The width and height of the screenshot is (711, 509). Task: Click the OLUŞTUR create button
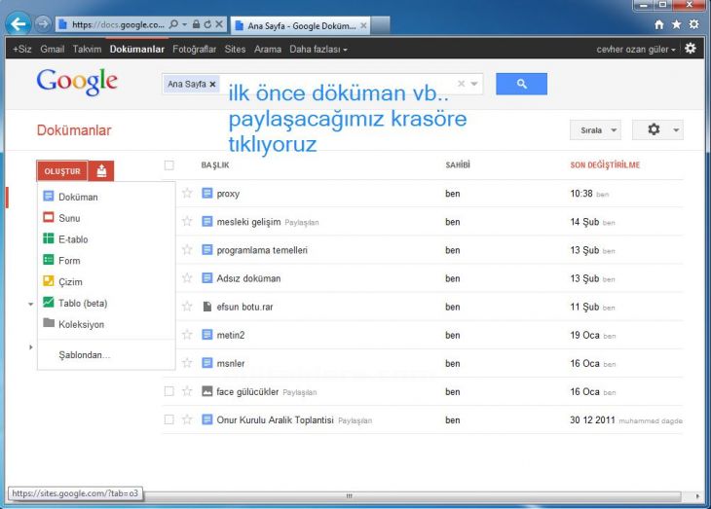(62, 171)
